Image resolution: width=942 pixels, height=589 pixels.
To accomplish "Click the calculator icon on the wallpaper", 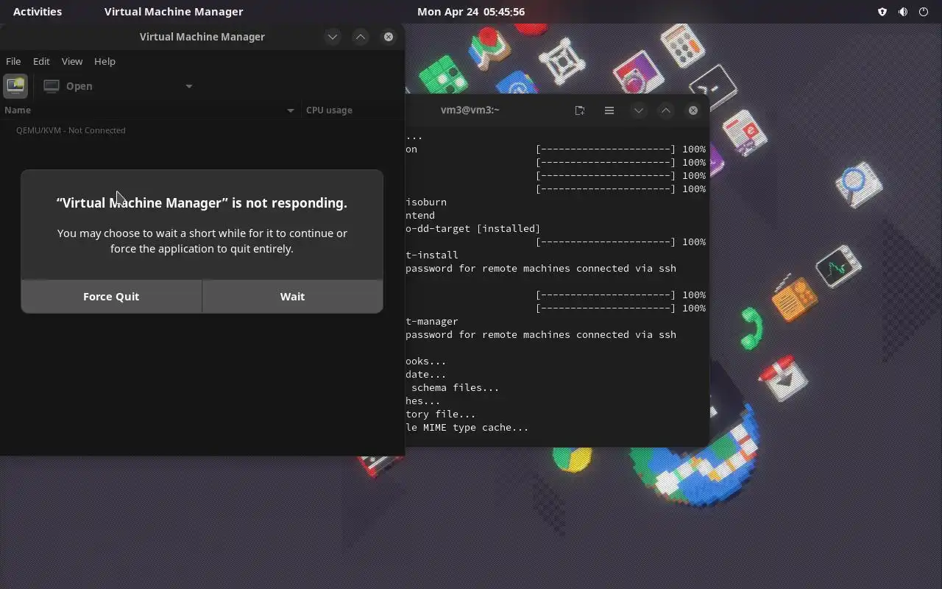I will coord(683,46).
